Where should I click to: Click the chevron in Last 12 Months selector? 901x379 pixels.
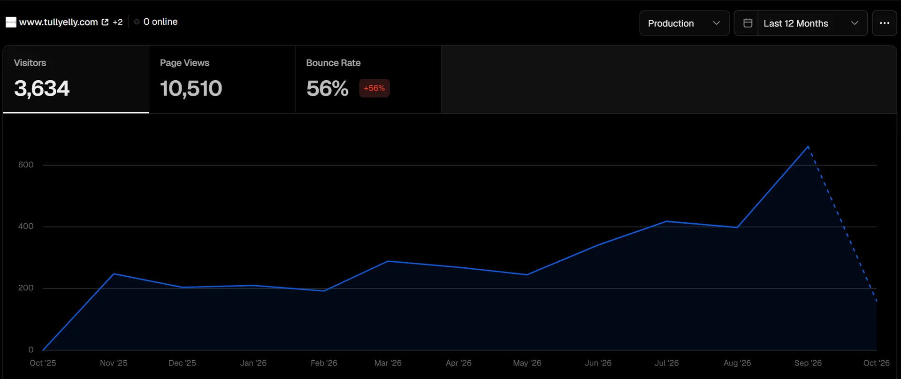pos(855,23)
